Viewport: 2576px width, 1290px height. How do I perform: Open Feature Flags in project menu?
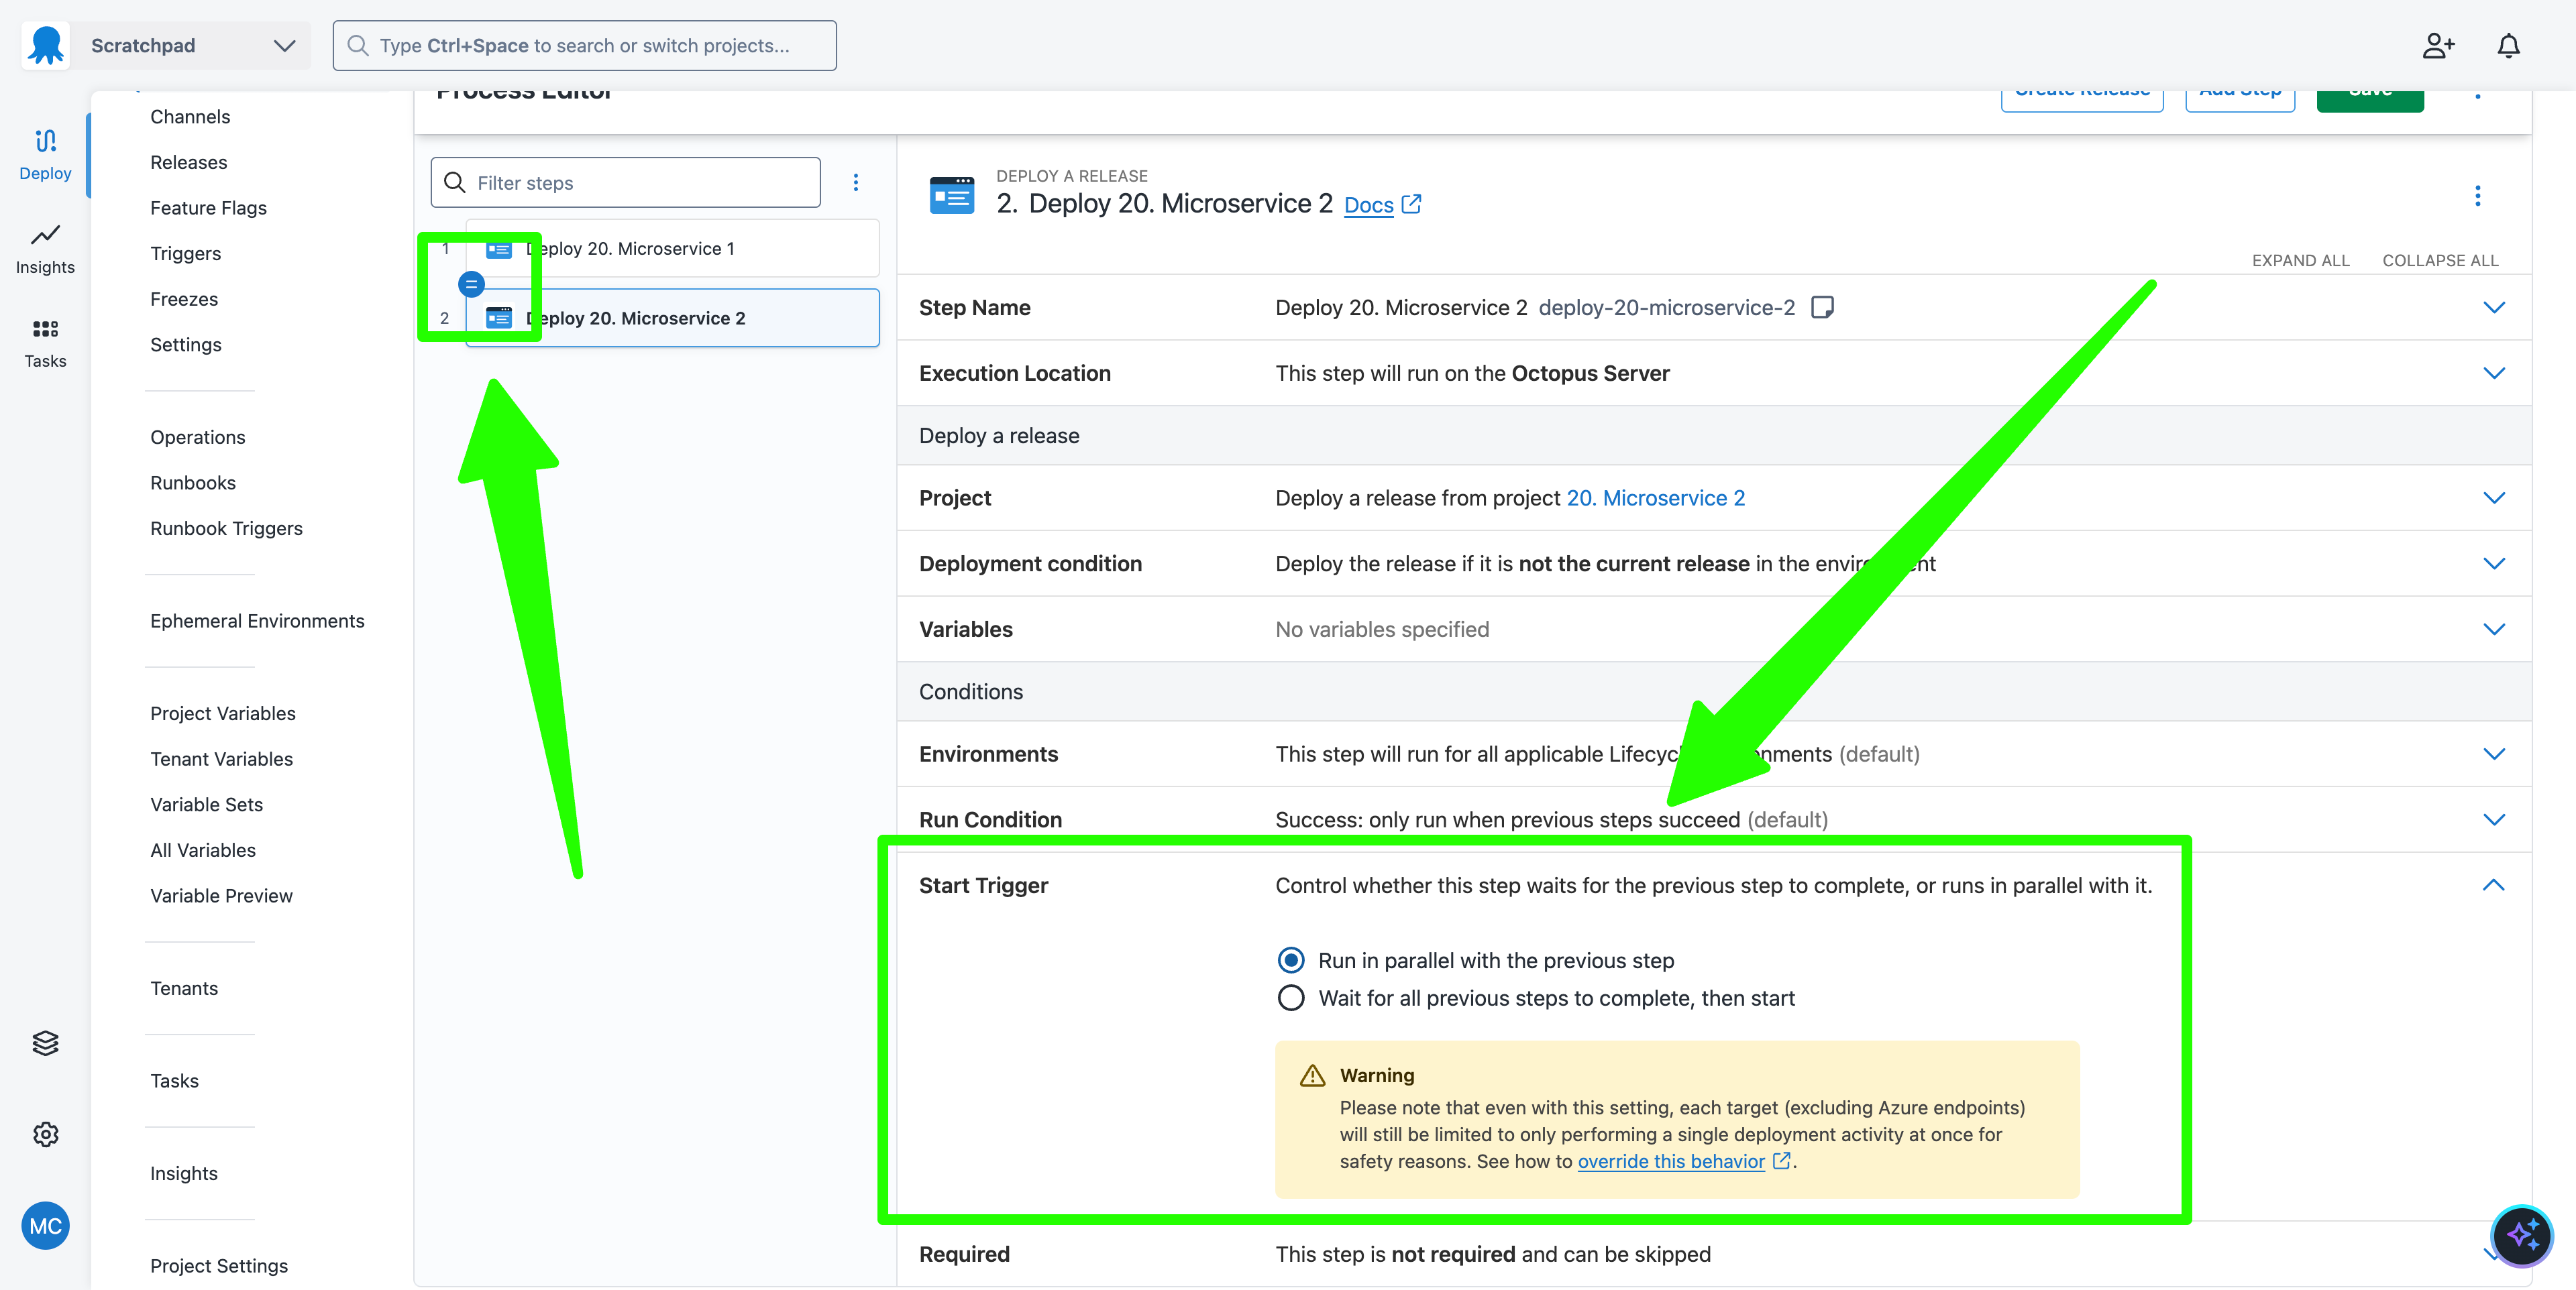click(x=208, y=208)
